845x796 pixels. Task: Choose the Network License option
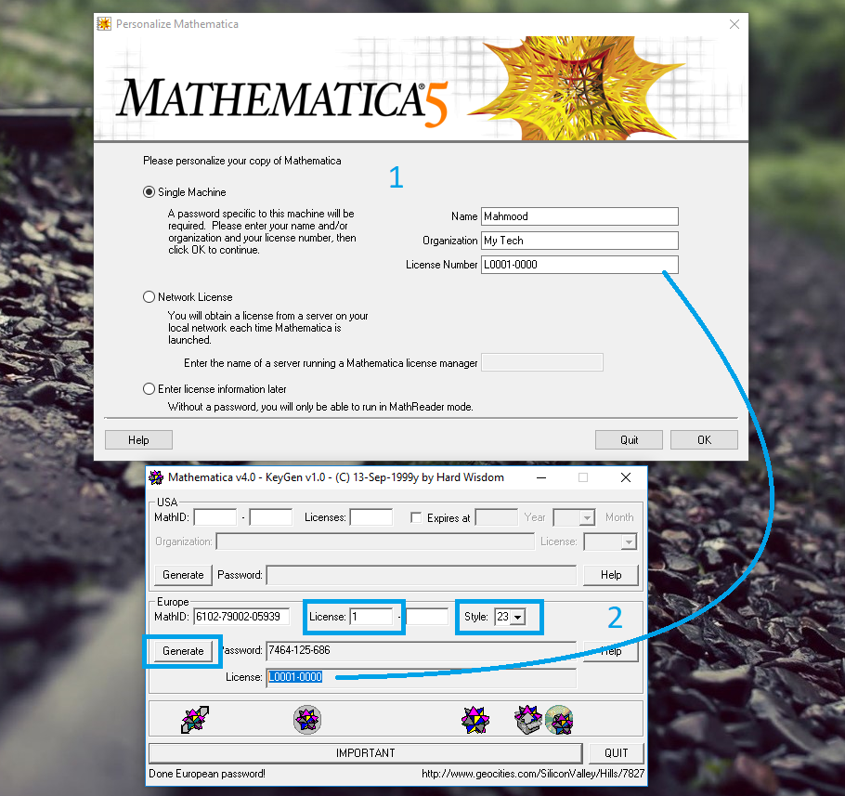(x=149, y=296)
